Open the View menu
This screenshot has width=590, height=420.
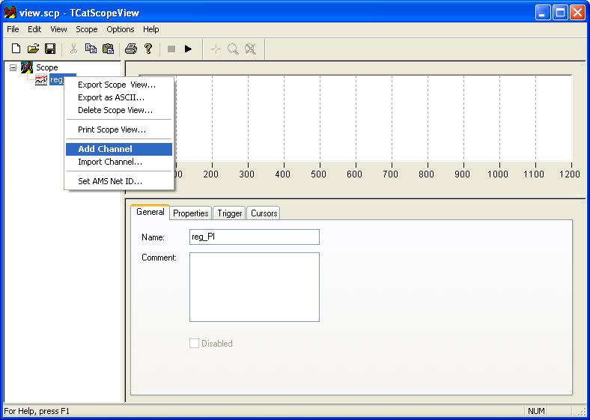pos(58,29)
